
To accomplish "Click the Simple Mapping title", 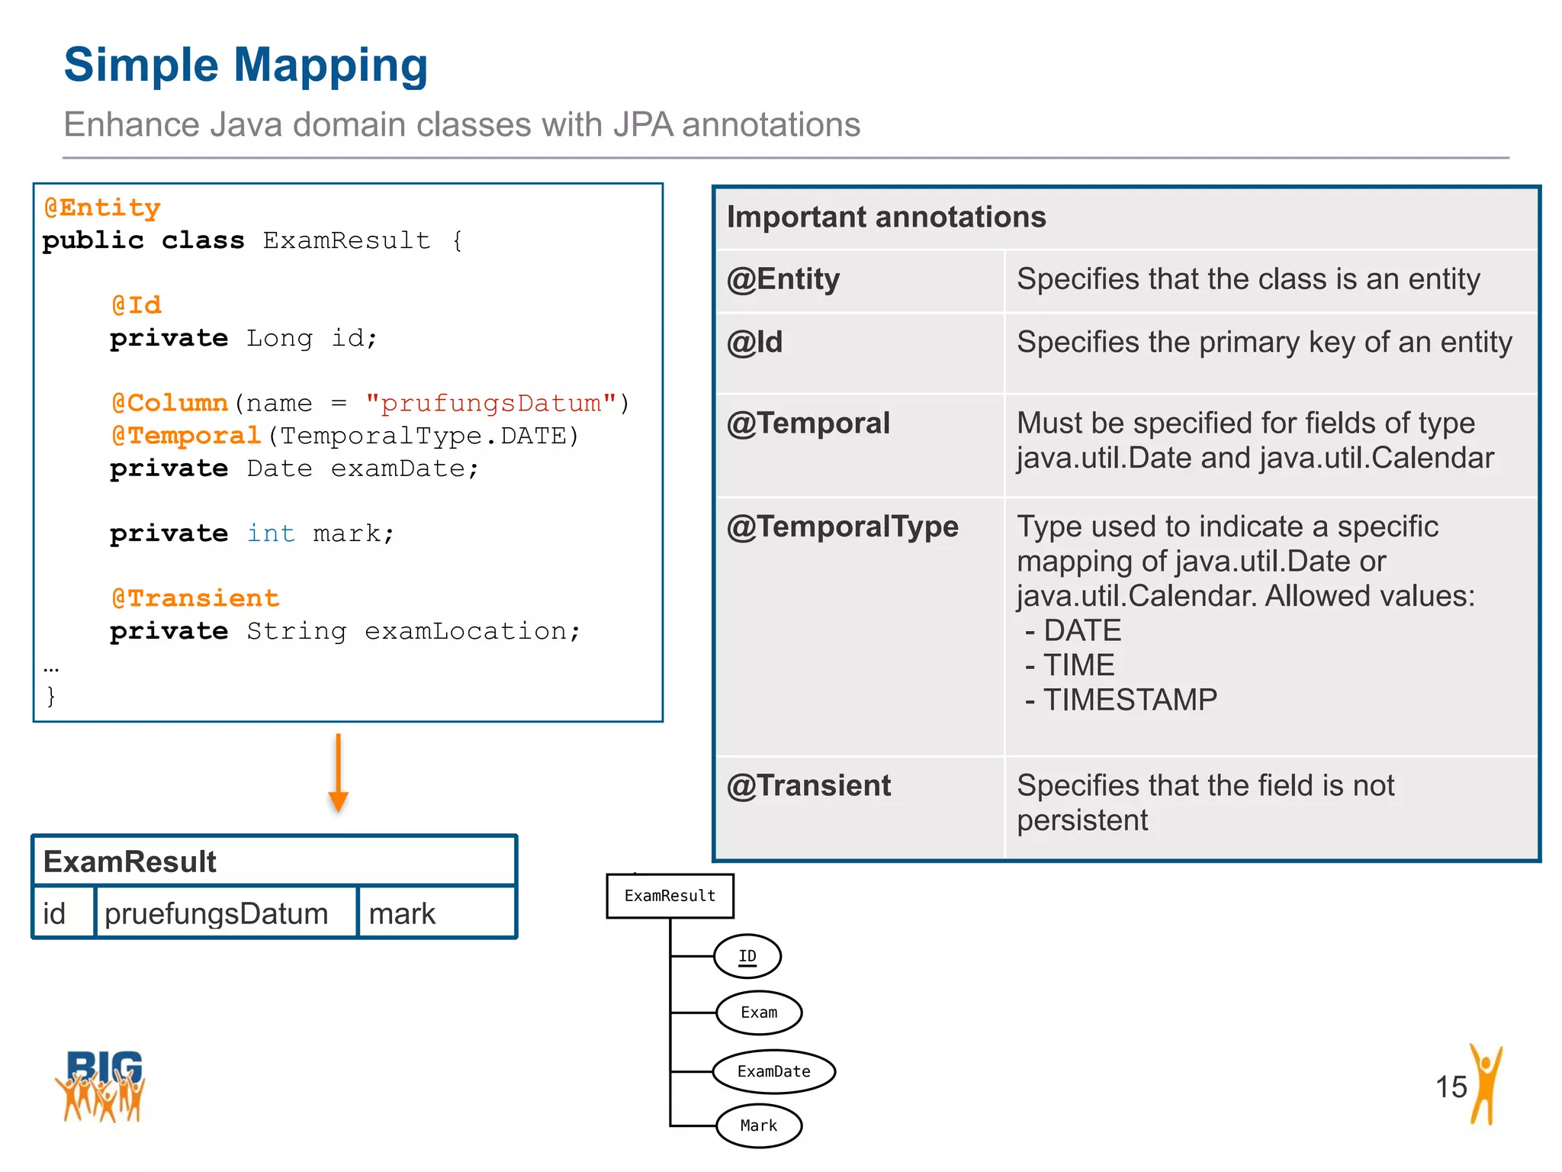I will pos(246,65).
